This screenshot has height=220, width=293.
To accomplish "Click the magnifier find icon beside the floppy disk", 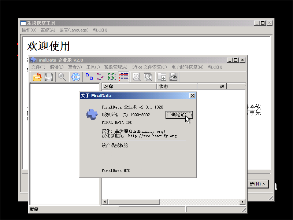I will (x=62, y=77).
